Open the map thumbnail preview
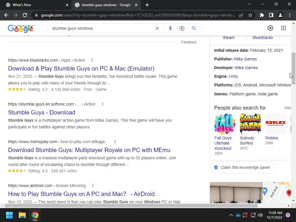296x222 pixels. click(277, 193)
